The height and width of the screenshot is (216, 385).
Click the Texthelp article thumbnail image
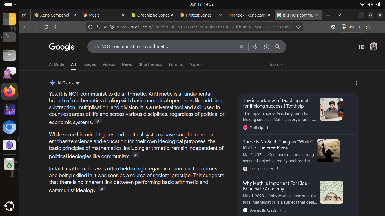(331, 109)
